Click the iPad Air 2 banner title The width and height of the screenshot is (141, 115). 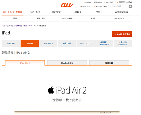tap(71, 90)
